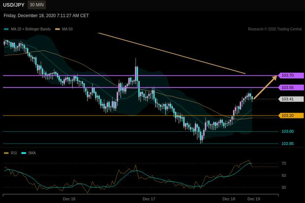Click the RSI 50 axis value

tap(284, 175)
